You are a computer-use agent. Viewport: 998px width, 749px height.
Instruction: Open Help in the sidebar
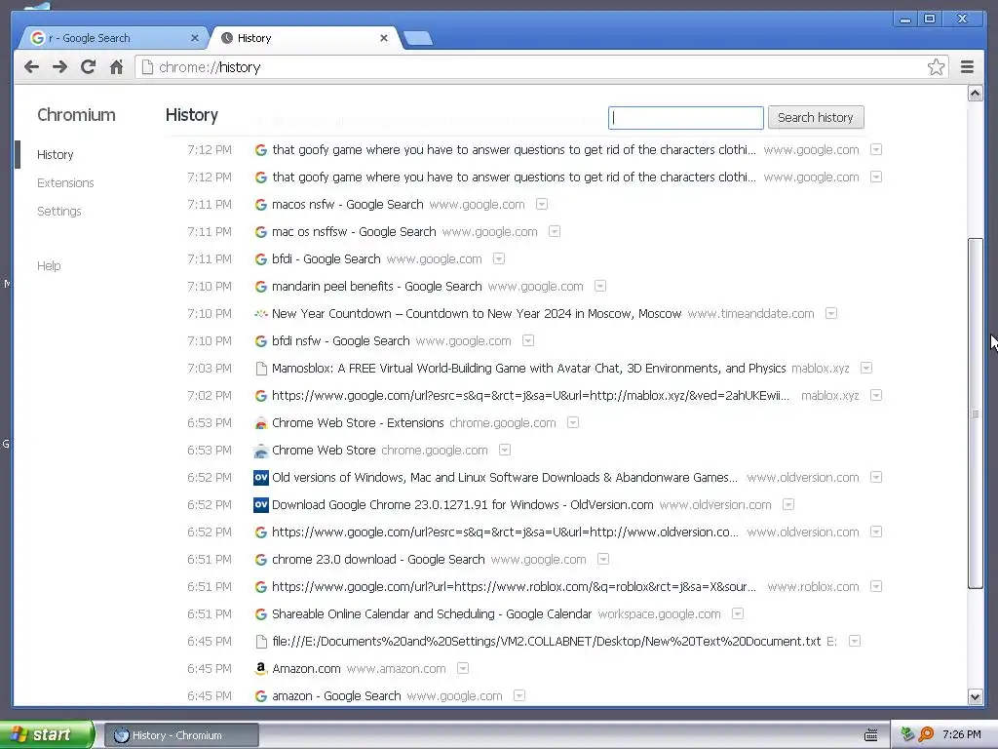(x=49, y=265)
